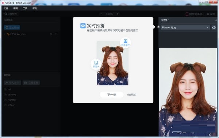Click the upload effect button in toolbar
219x138 pixels.
click(11, 14)
